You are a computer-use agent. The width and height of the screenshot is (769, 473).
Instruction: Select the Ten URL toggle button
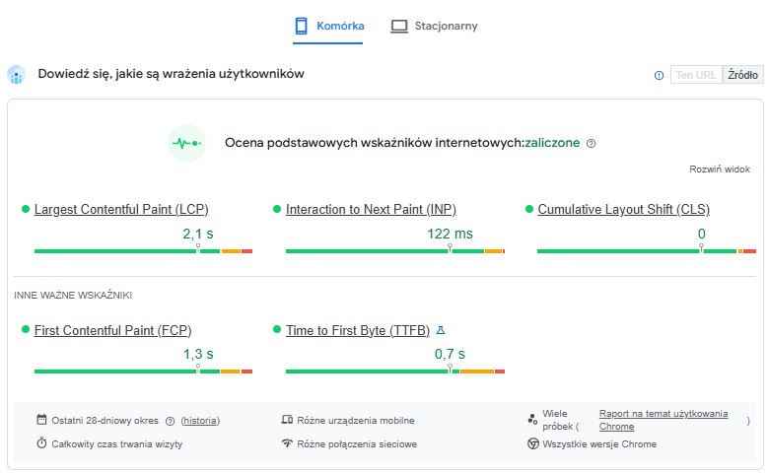(x=696, y=75)
